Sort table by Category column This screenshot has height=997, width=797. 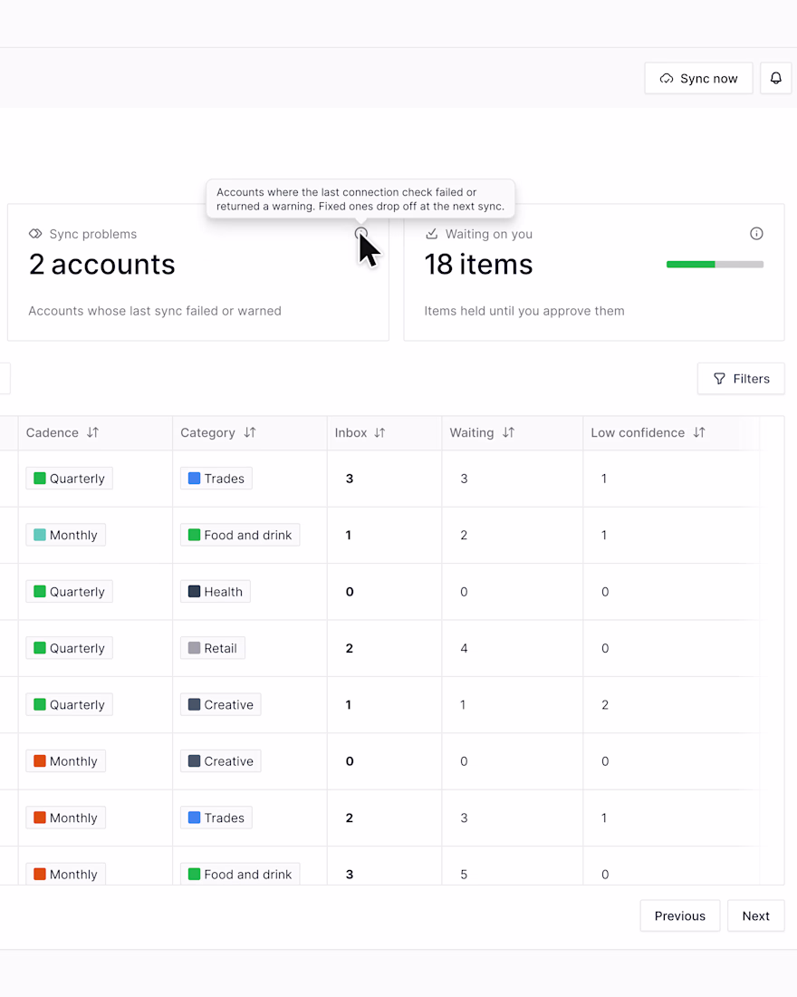(x=250, y=432)
